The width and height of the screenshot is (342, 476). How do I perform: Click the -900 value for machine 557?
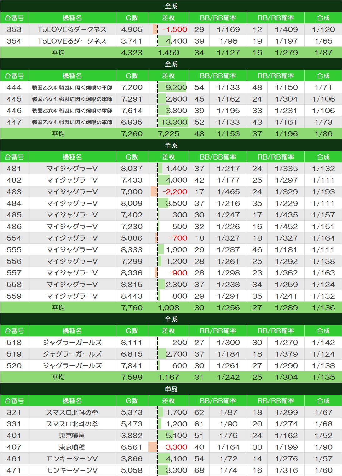click(x=178, y=273)
